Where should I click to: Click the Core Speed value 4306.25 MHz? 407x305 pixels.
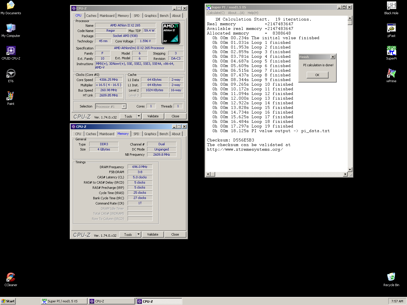(x=109, y=80)
